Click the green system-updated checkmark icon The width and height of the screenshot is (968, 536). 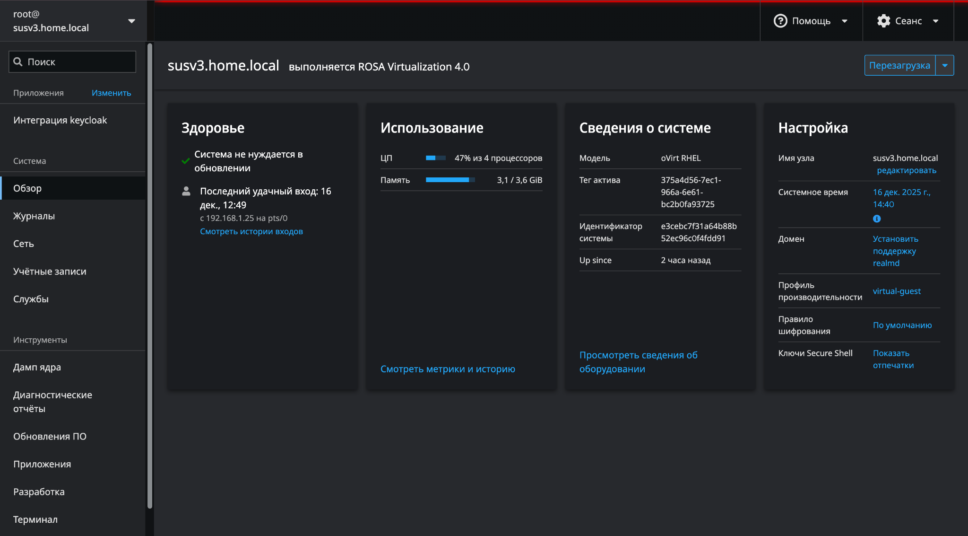186,161
